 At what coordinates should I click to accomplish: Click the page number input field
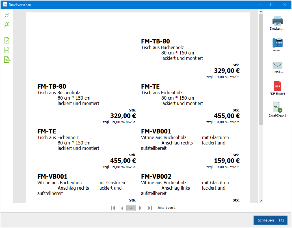(131, 208)
